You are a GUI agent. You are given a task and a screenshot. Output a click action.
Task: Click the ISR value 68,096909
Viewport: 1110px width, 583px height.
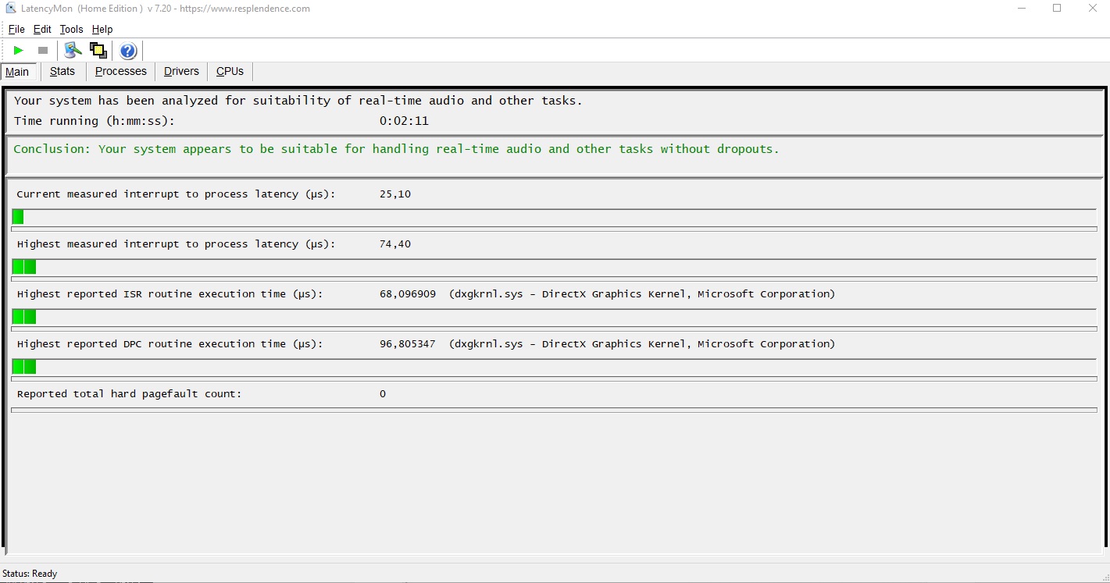408,294
